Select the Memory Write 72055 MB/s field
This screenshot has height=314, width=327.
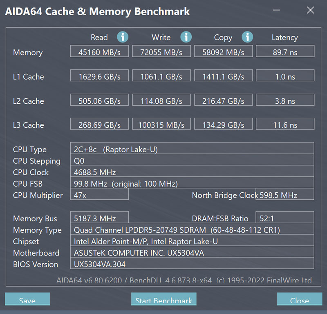point(161,51)
